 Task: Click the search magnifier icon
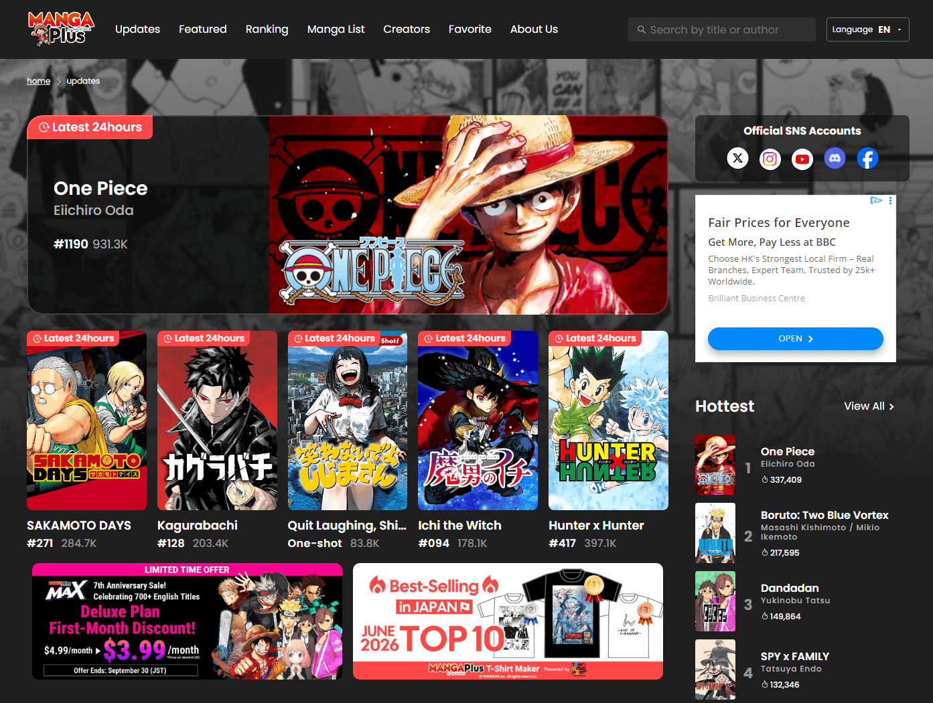[642, 29]
